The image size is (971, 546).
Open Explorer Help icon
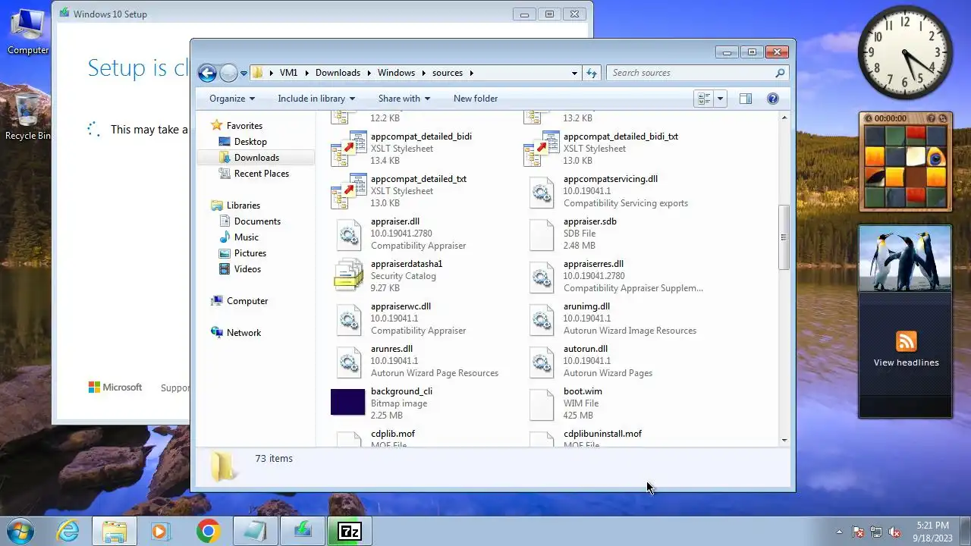773,99
